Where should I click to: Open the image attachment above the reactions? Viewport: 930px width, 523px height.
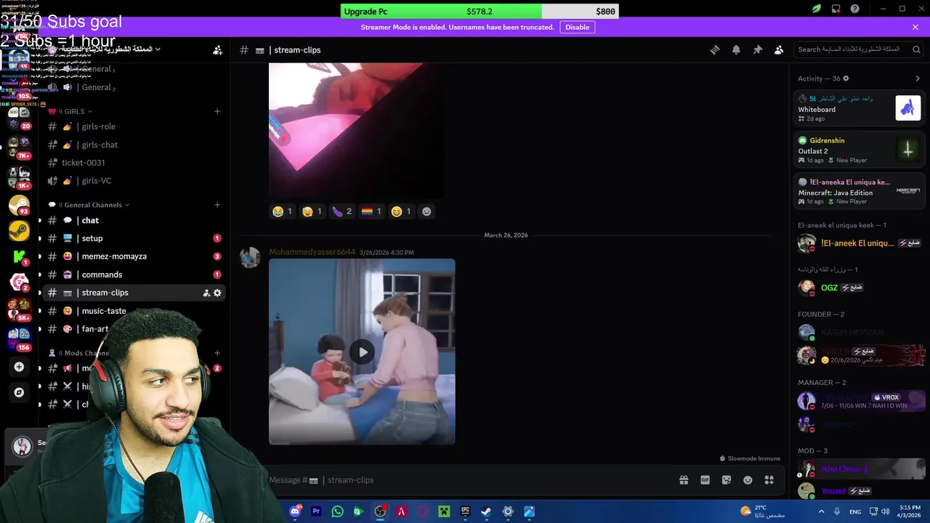(356, 129)
